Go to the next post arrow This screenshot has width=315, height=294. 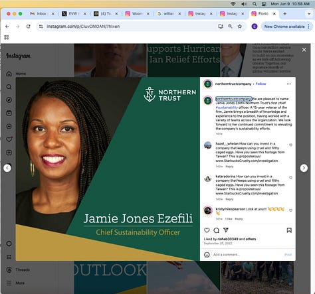pyautogui.click(x=304, y=168)
